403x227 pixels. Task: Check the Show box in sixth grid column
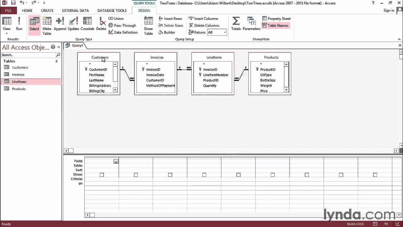(273, 175)
